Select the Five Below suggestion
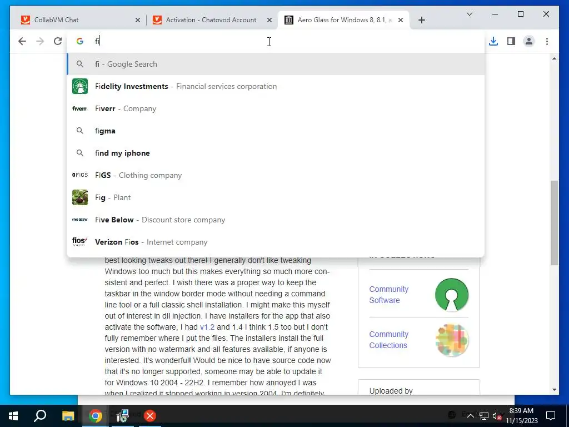The width and height of the screenshot is (569, 427). pos(276,220)
